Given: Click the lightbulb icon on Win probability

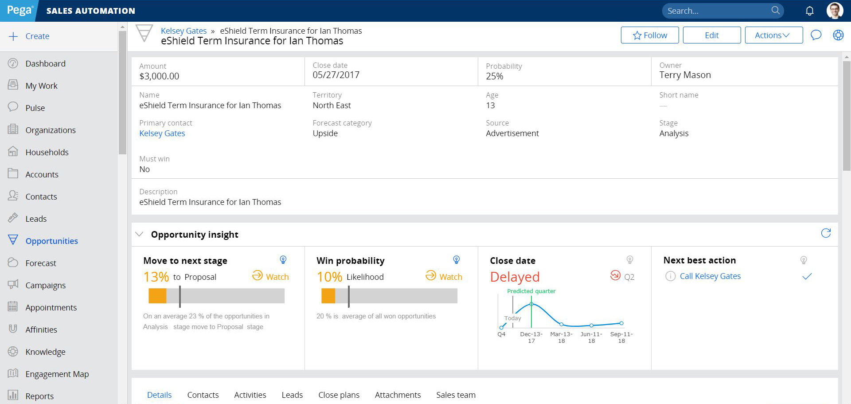Looking at the screenshot, I should click(456, 260).
